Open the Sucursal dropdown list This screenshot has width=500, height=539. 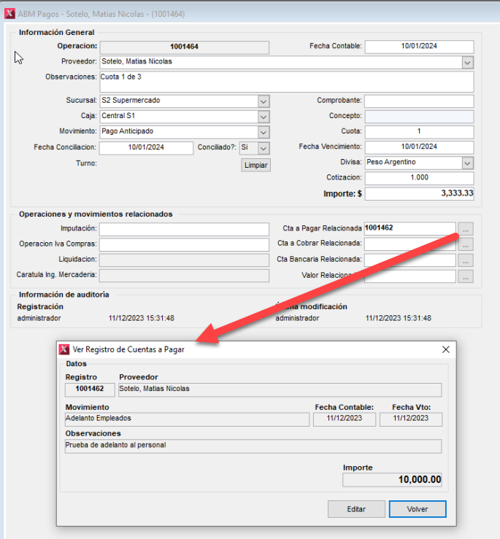264,101
